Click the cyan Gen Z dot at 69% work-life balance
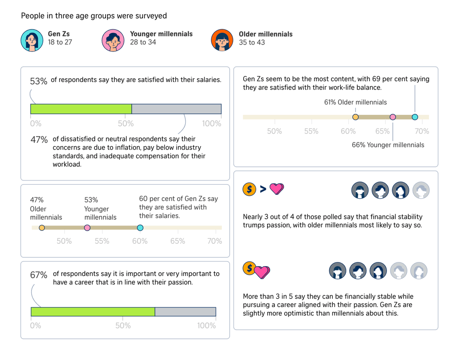The width and height of the screenshot is (450, 344). 415,117
